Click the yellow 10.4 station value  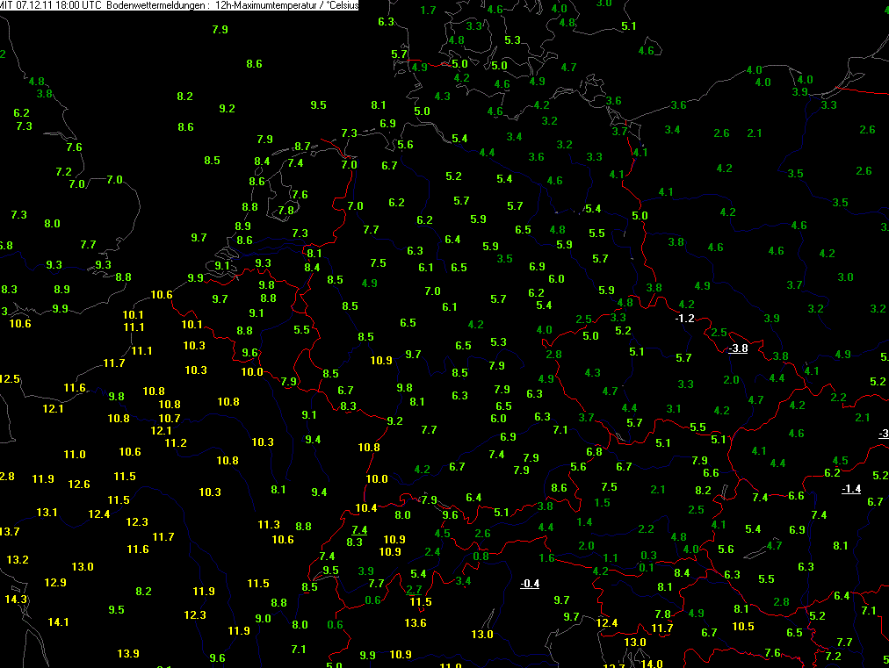[x=365, y=509]
